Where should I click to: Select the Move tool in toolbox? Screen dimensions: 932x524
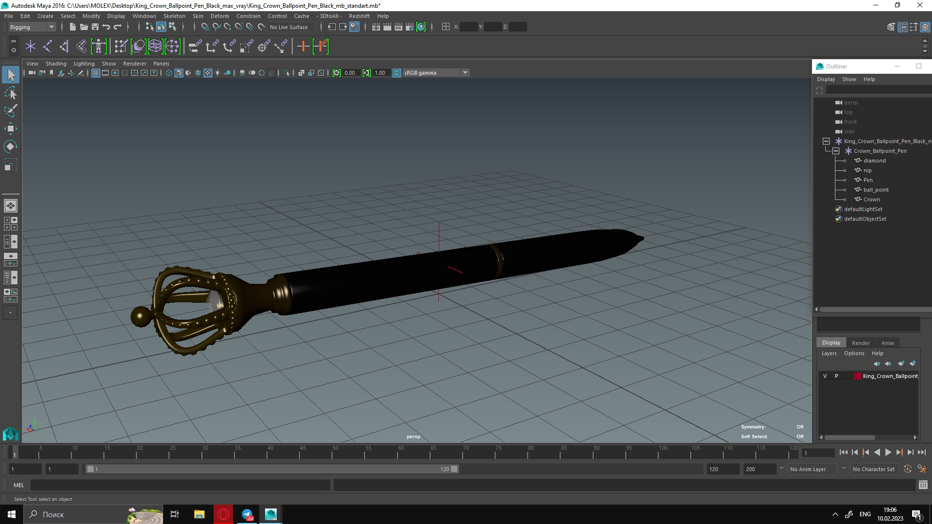tap(11, 129)
